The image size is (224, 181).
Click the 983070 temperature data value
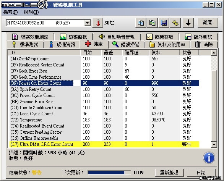(158, 120)
